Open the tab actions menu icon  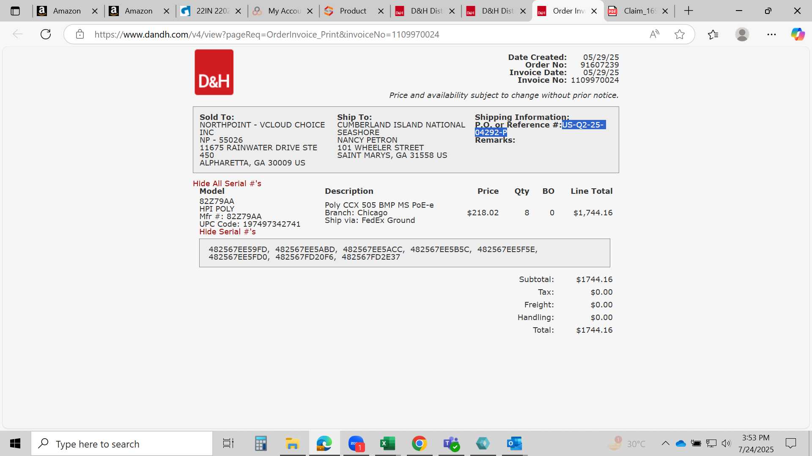[x=15, y=11]
